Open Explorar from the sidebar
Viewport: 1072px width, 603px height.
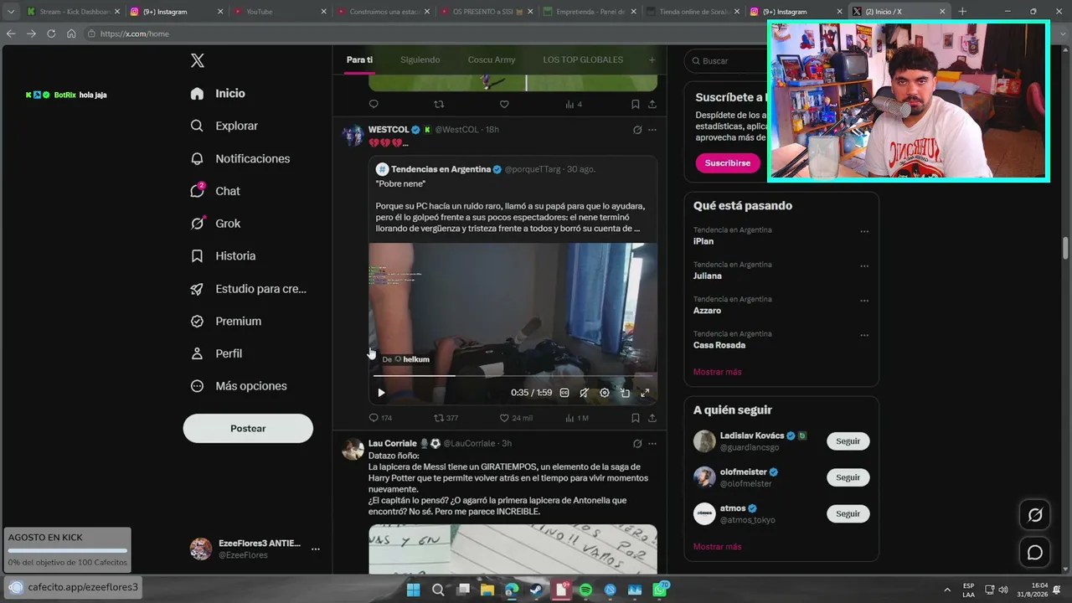coord(224,126)
